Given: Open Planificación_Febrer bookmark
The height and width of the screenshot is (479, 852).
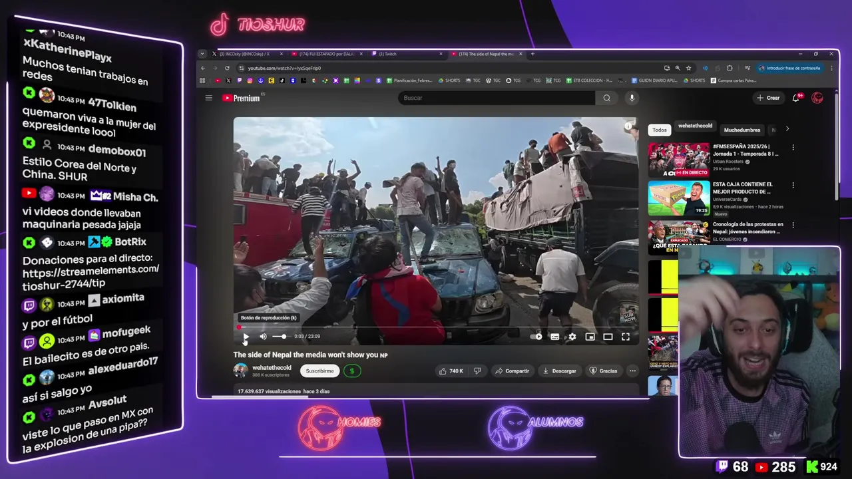Looking at the screenshot, I should tap(409, 80).
